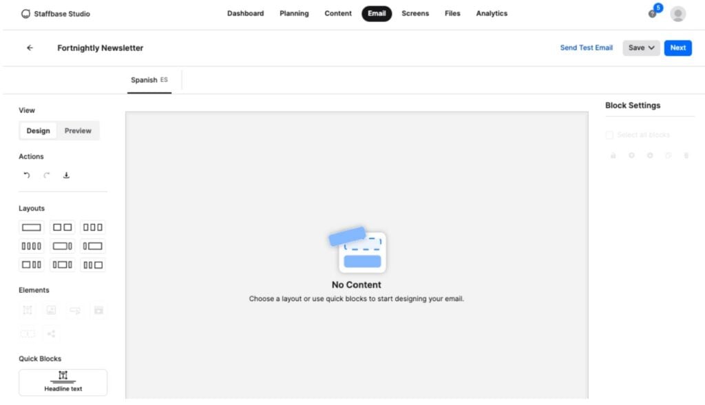This screenshot has height=405, width=705.
Task: Select the four equal columns layout
Action: [x=32, y=246]
